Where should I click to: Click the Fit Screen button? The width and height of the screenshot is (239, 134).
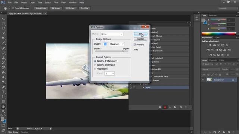[56, 8]
